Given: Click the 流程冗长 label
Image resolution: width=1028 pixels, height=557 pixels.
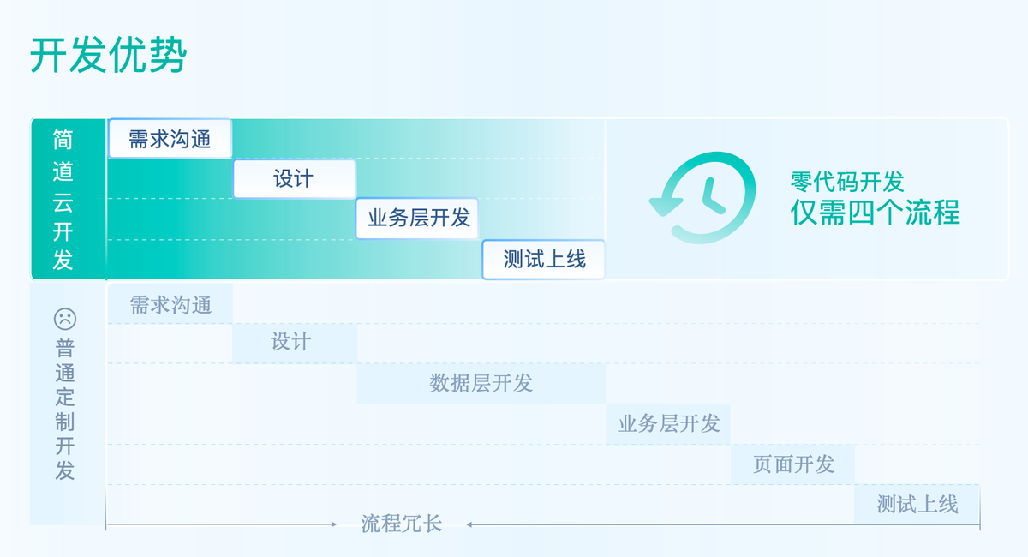Looking at the screenshot, I should [x=401, y=524].
